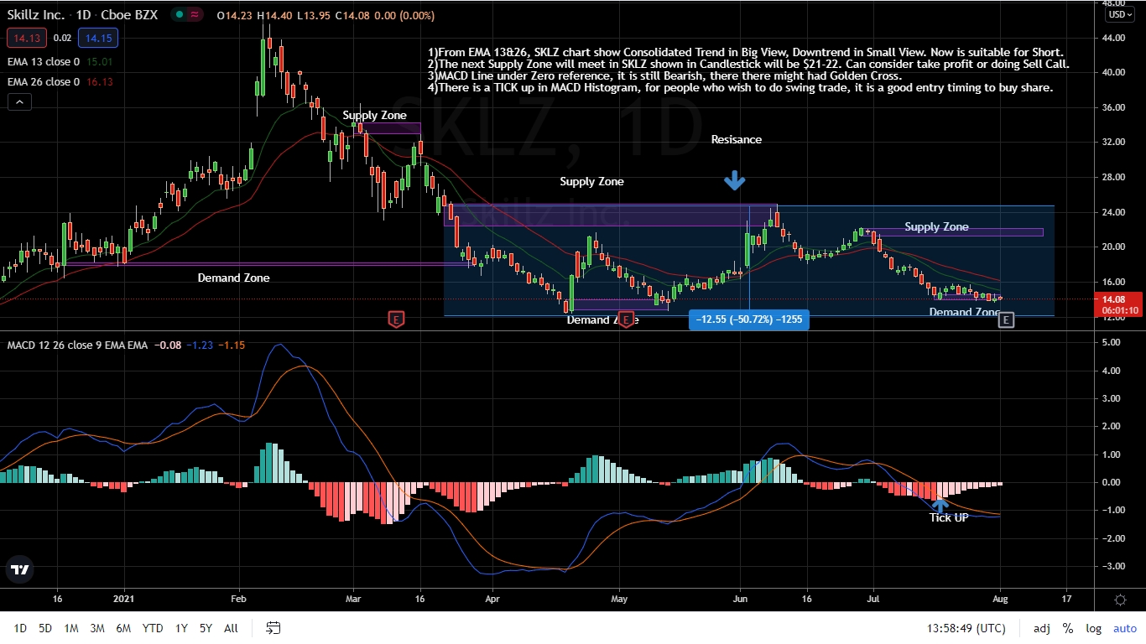Viewport: 1146px width, 644px height.
Task: Toggle percent scale mode
Action: [x=1068, y=628]
